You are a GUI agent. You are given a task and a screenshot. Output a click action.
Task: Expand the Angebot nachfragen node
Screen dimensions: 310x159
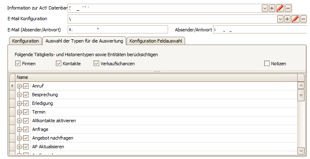(x=19, y=138)
